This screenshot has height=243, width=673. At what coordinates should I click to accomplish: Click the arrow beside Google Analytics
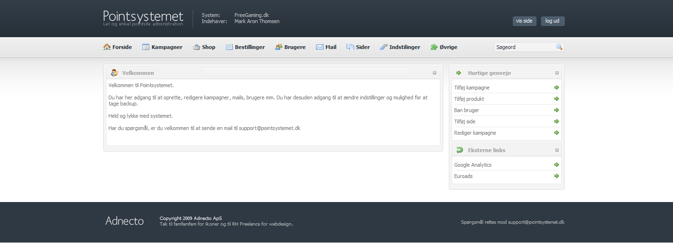557,165
